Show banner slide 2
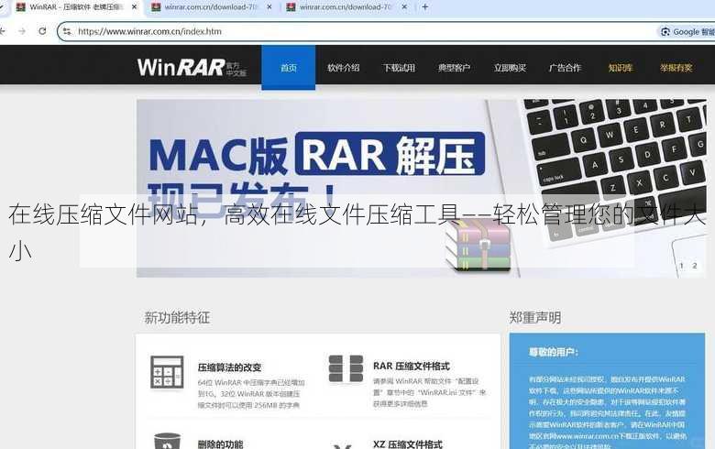Image resolution: width=715 pixels, height=449 pixels. coord(695,266)
